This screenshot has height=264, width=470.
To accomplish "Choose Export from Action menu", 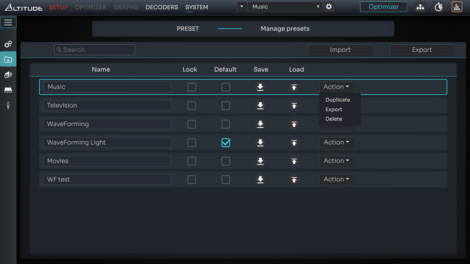I will [333, 110].
